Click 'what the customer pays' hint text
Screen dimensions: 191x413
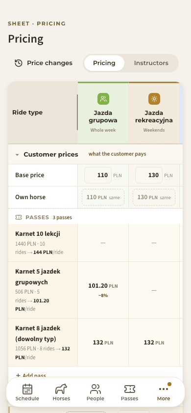117,154
